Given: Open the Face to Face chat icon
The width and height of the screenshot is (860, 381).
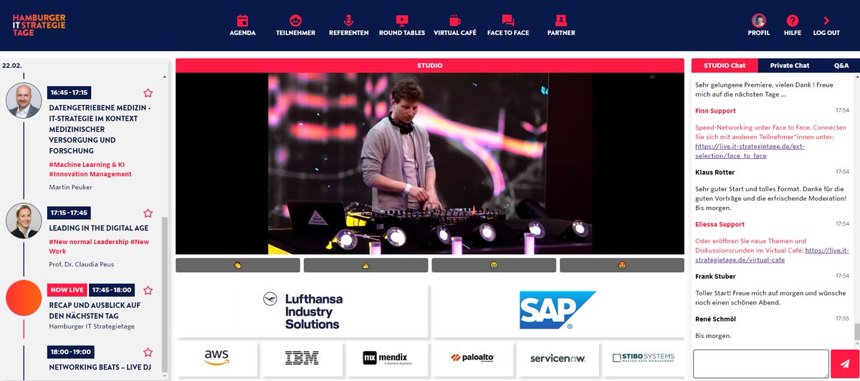Looking at the screenshot, I should pyautogui.click(x=508, y=21).
